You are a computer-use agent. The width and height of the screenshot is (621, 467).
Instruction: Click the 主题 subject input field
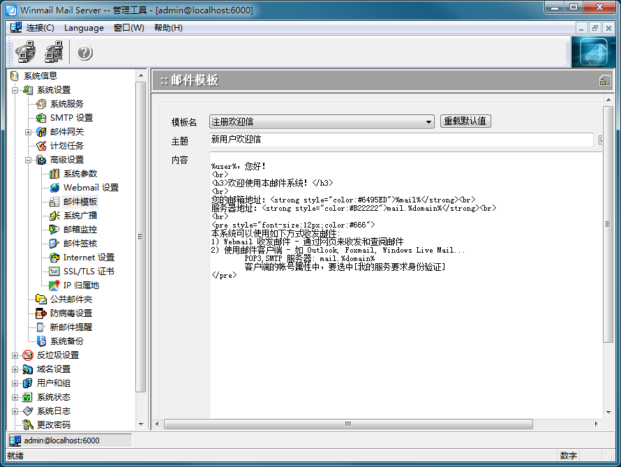[x=401, y=140]
